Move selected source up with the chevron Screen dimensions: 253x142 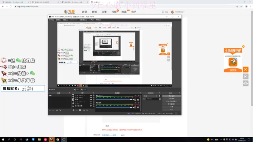point(84,110)
